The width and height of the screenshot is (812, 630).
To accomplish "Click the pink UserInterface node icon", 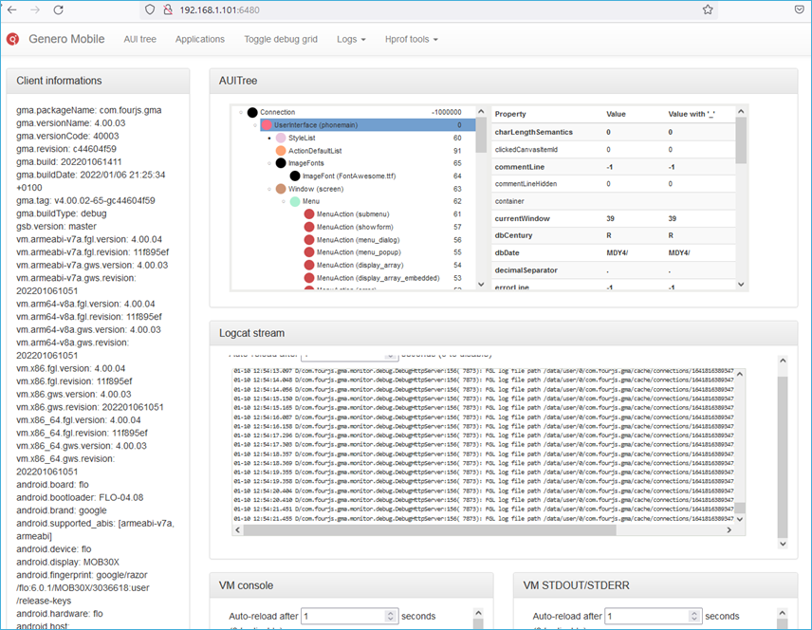I will pyautogui.click(x=267, y=125).
